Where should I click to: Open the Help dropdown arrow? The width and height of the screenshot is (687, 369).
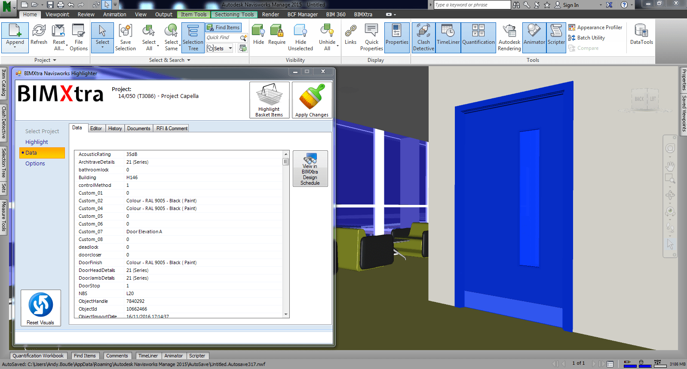coord(632,5)
